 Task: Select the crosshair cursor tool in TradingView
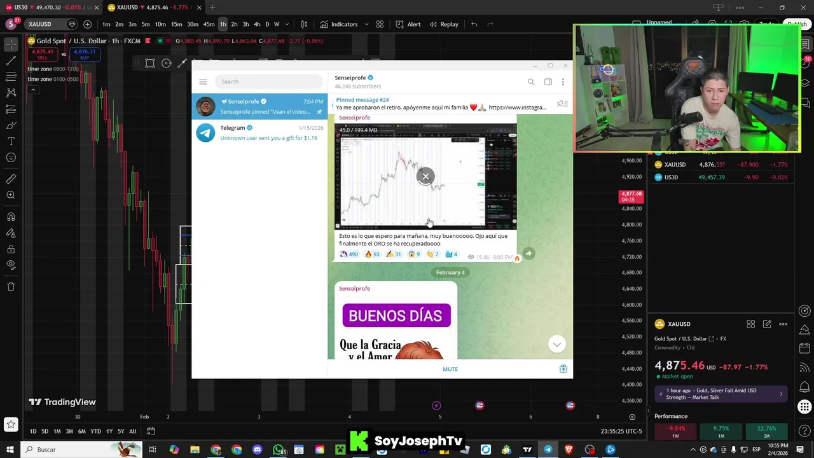click(11, 45)
